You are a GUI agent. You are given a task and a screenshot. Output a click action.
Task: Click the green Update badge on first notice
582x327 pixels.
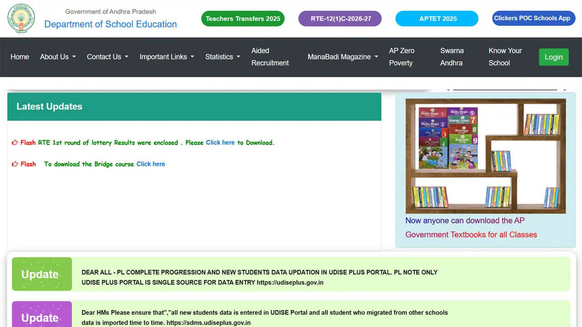click(41, 274)
